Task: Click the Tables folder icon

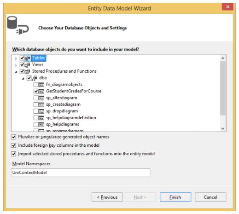Action: (x=28, y=58)
